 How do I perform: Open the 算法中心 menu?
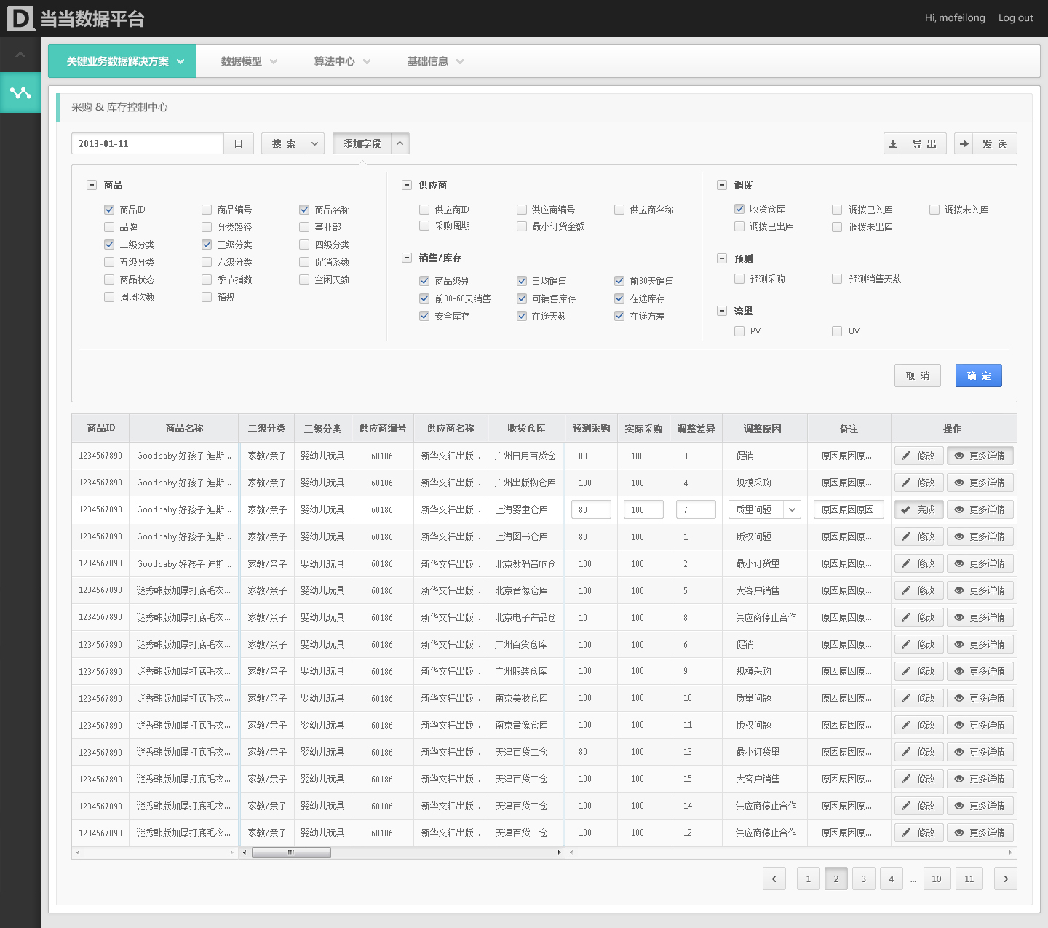(x=342, y=61)
